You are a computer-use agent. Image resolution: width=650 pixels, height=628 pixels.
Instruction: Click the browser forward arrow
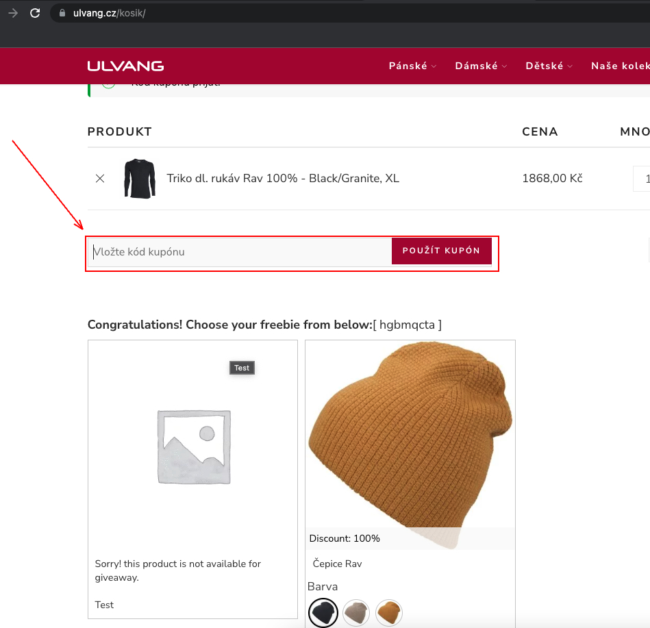pyautogui.click(x=13, y=13)
